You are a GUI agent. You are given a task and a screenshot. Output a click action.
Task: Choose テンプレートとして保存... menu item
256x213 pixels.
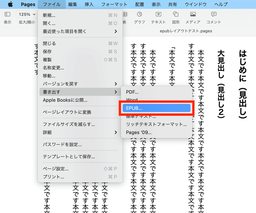point(80,157)
